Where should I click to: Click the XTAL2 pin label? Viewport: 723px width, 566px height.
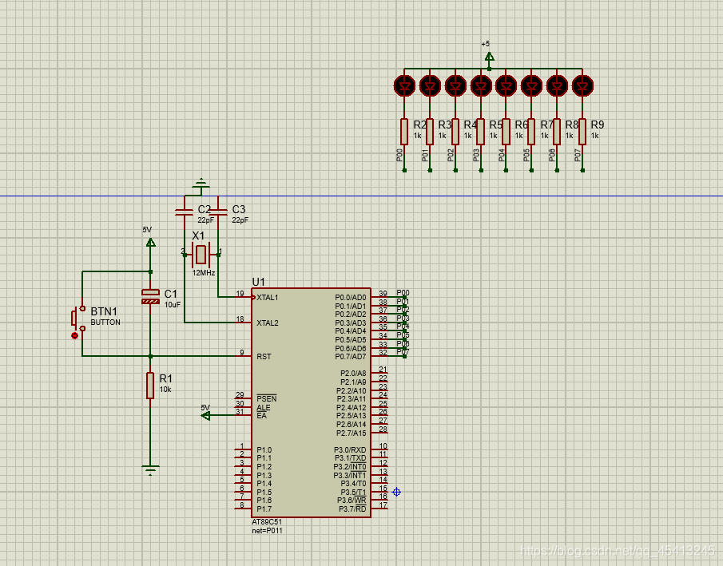pyautogui.click(x=268, y=323)
